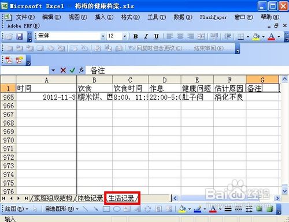Expand the Borders dropdown arrow
Image resolution: width=289 pixels, height=222 pixels.
248,36
